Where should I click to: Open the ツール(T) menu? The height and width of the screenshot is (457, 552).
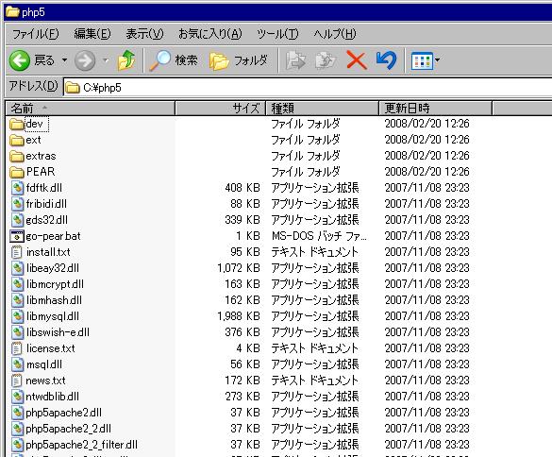(x=277, y=34)
